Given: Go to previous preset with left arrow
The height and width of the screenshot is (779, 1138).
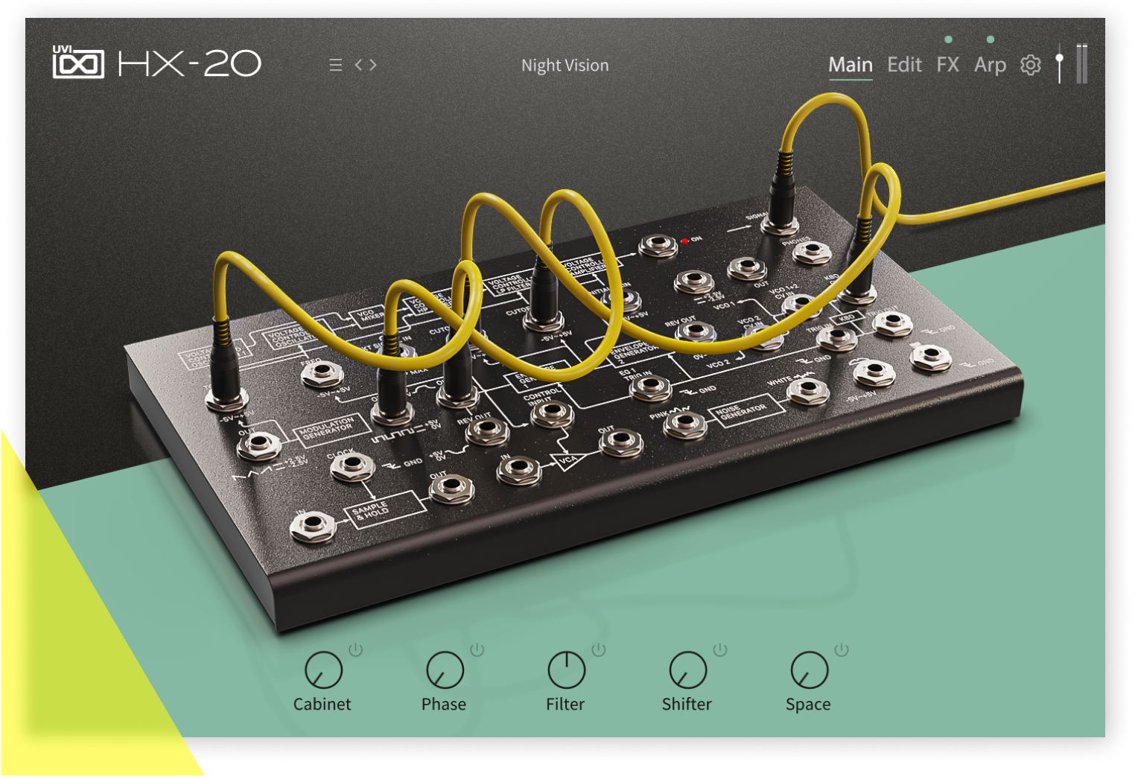Looking at the screenshot, I should (x=359, y=66).
